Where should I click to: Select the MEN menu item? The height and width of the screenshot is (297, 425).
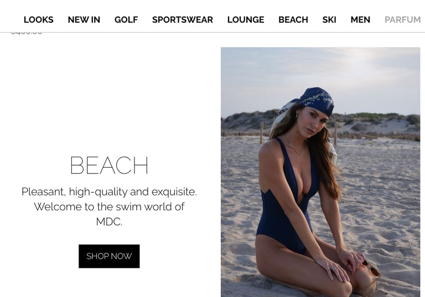pos(360,20)
